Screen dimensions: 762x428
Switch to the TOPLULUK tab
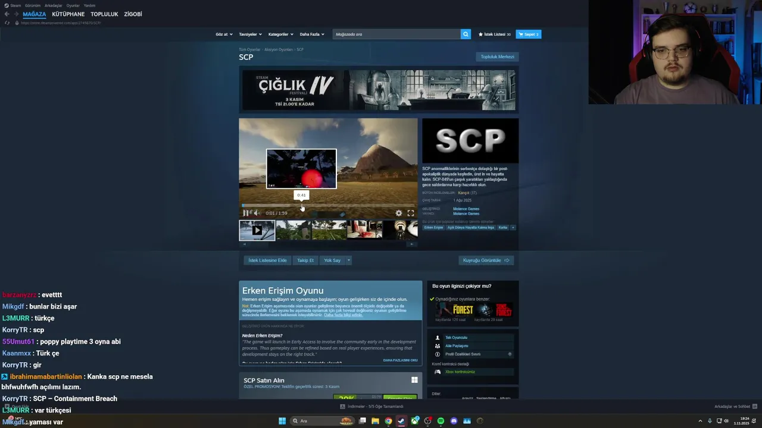point(104,14)
